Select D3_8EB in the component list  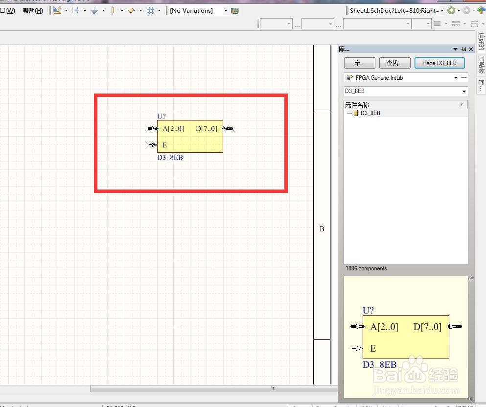coord(370,113)
